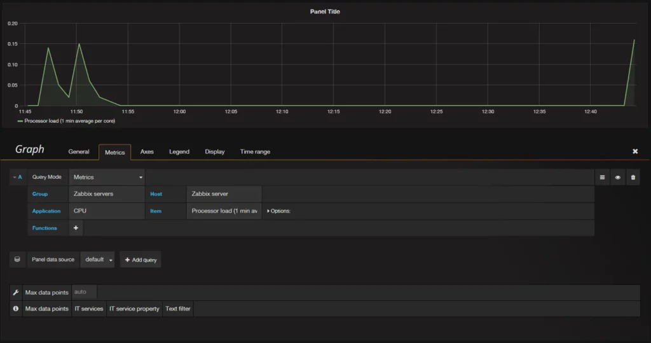Click the legend green color line swatch

click(x=20, y=122)
